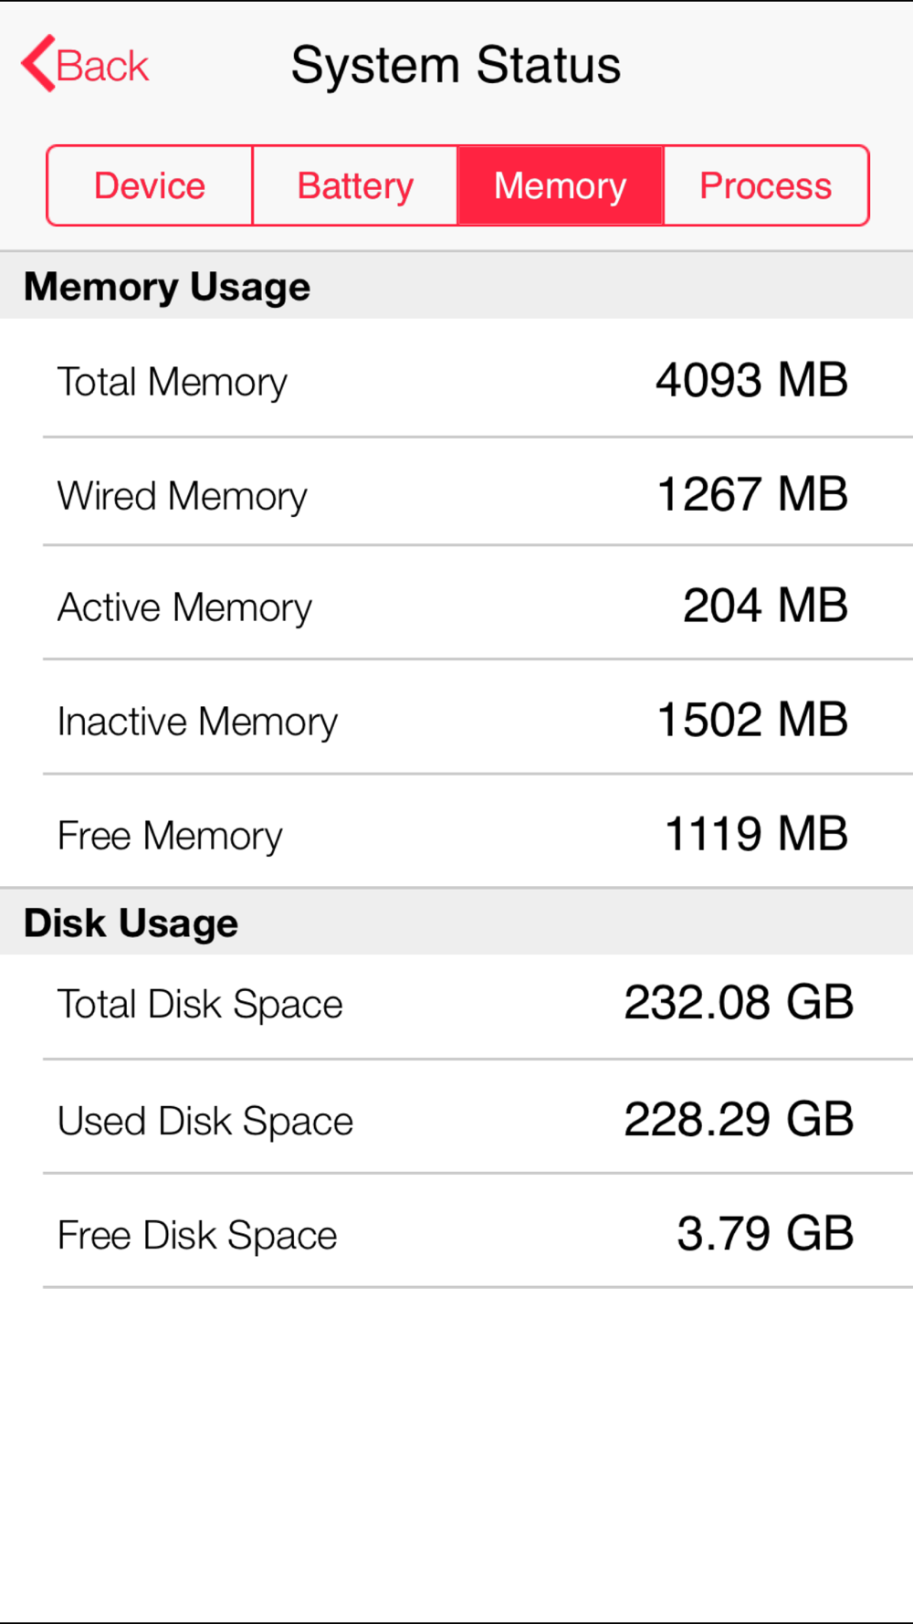Switch to the Device tab
Screen dimensions: 913x1624
coord(150,185)
